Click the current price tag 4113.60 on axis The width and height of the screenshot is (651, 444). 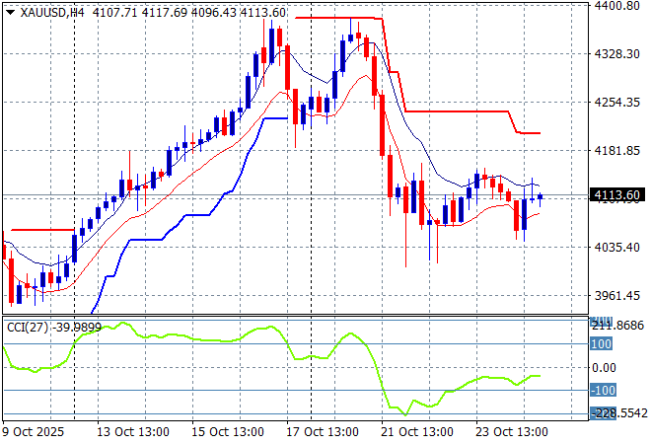point(618,195)
